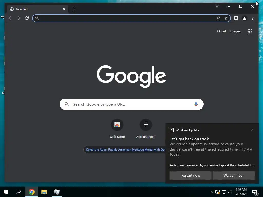Minimize the Chrome window
Viewport: 263px width, 197px height.
[229, 6]
